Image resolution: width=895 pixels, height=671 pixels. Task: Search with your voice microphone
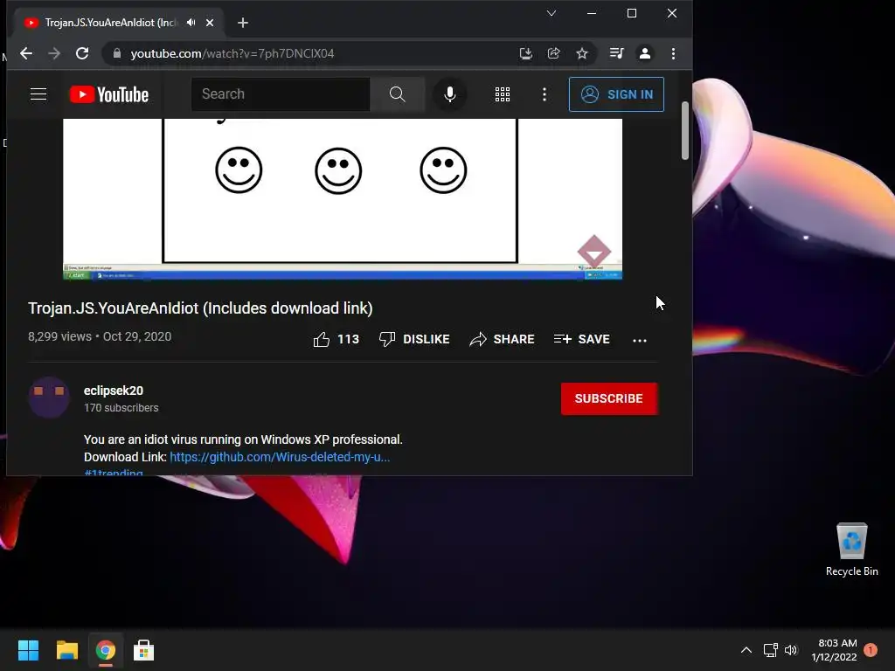[450, 94]
